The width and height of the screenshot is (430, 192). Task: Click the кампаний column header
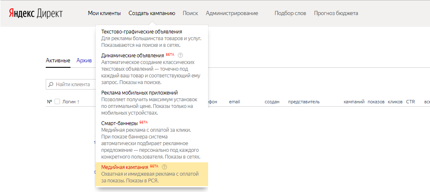click(354, 102)
